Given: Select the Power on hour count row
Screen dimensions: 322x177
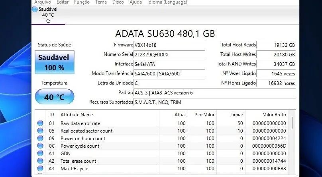Looking at the screenshot, I should point(162,139).
